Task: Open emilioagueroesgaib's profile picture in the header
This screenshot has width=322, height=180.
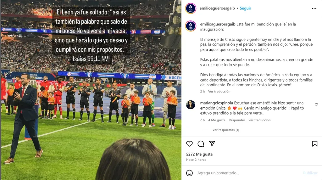Action: pos(191,8)
